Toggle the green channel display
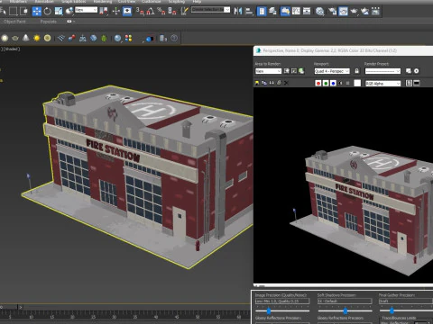433x324 pixels. (x=326, y=83)
